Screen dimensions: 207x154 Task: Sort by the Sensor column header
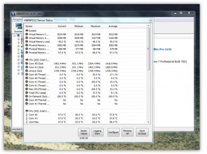pos(37,26)
